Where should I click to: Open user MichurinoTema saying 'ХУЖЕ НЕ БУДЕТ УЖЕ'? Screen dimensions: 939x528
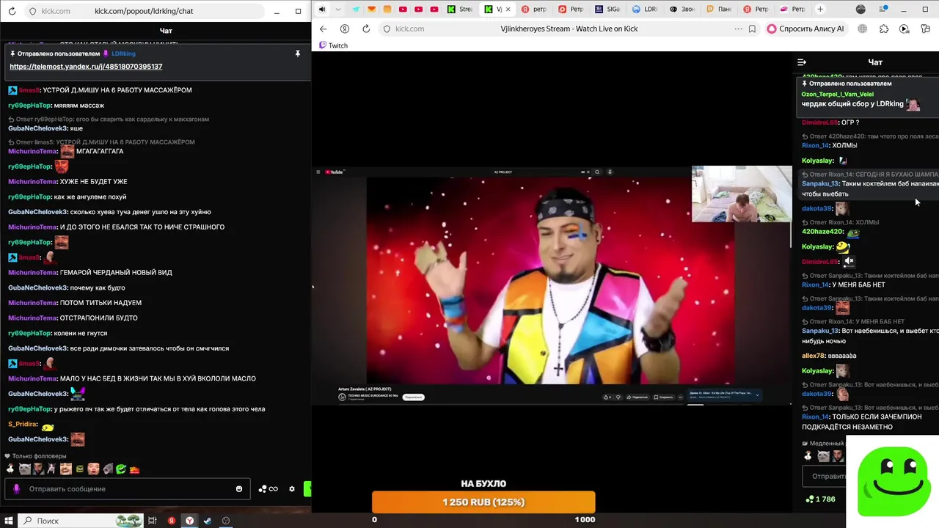tap(33, 181)
